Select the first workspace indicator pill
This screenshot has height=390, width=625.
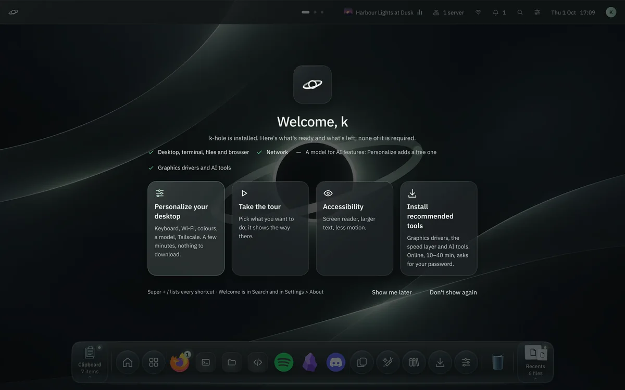pos(306,12)
